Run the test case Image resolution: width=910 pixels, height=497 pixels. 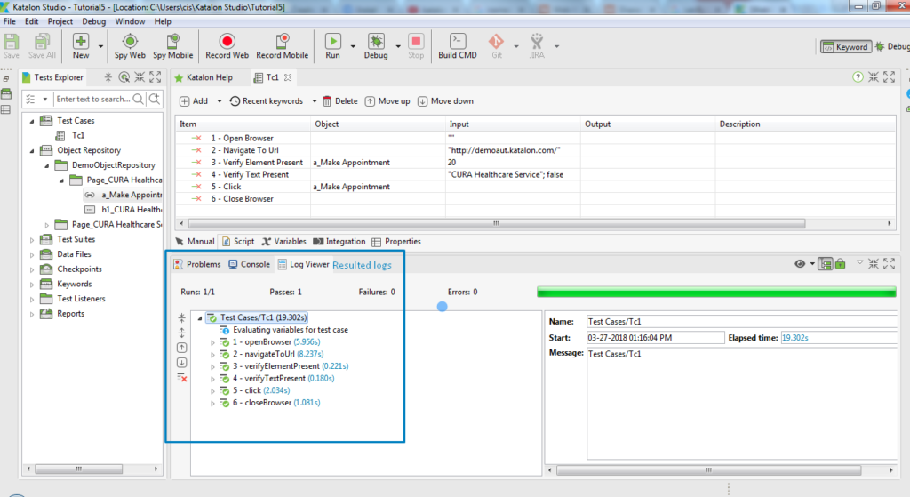tap(332, 46)
